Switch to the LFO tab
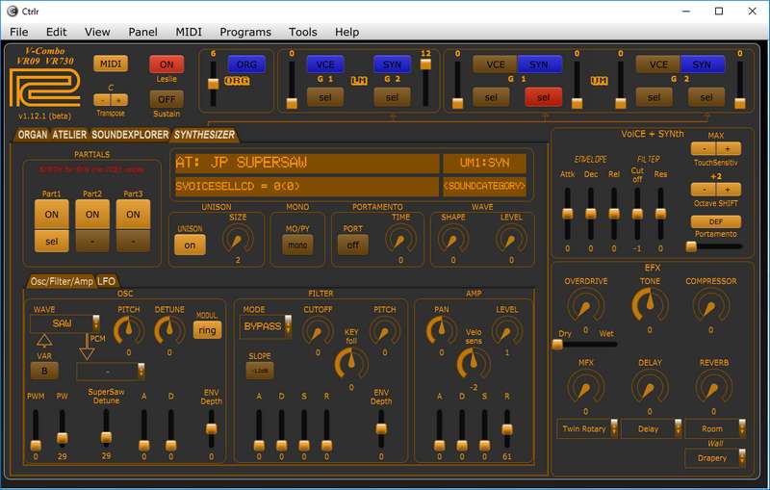The image size is (770, 490). pyautogui.click(x=106, y=281)
